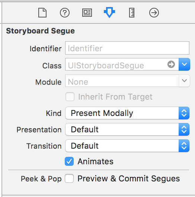Toggle the Animates checkbox
This screenshot has width=195, height=197.
[x=69, y=161]
